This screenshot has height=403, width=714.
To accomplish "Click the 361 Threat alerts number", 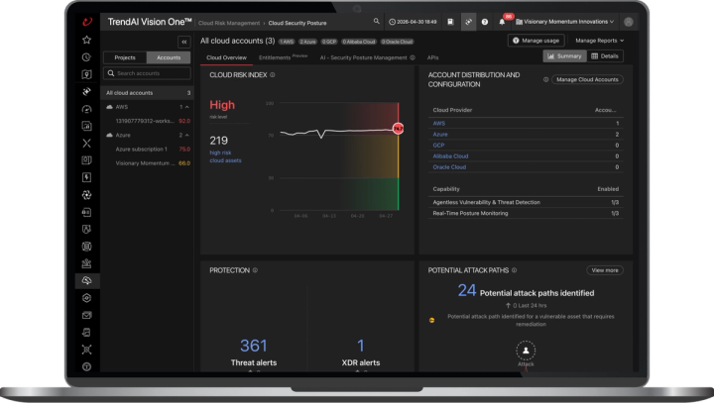I will click(x=253, y=346).
